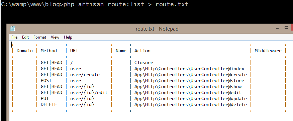The height and width of the screenshot is (121, 293).
Task: Click the user/create URI text
Action: click(x=85, y=74)
